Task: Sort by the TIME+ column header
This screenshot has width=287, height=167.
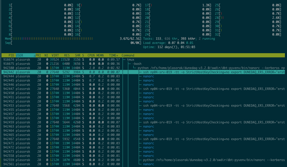Action: [114, 55]
